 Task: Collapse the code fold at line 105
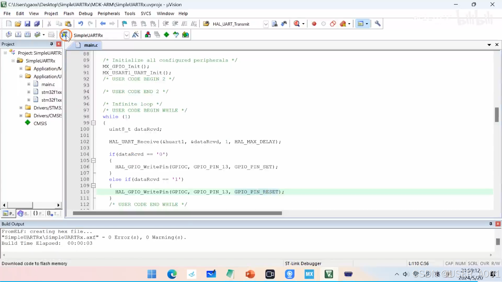pos(94,160)
